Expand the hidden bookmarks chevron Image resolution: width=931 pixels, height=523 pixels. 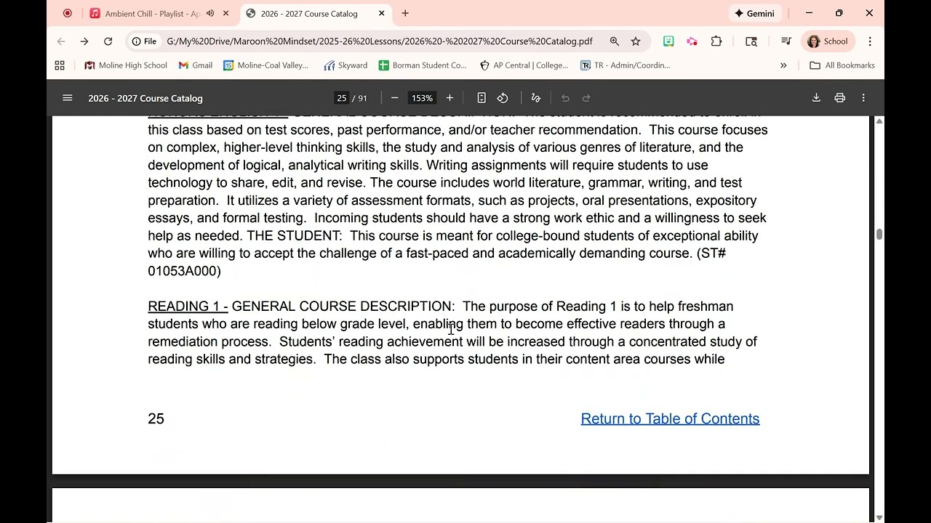click(783, 65)
